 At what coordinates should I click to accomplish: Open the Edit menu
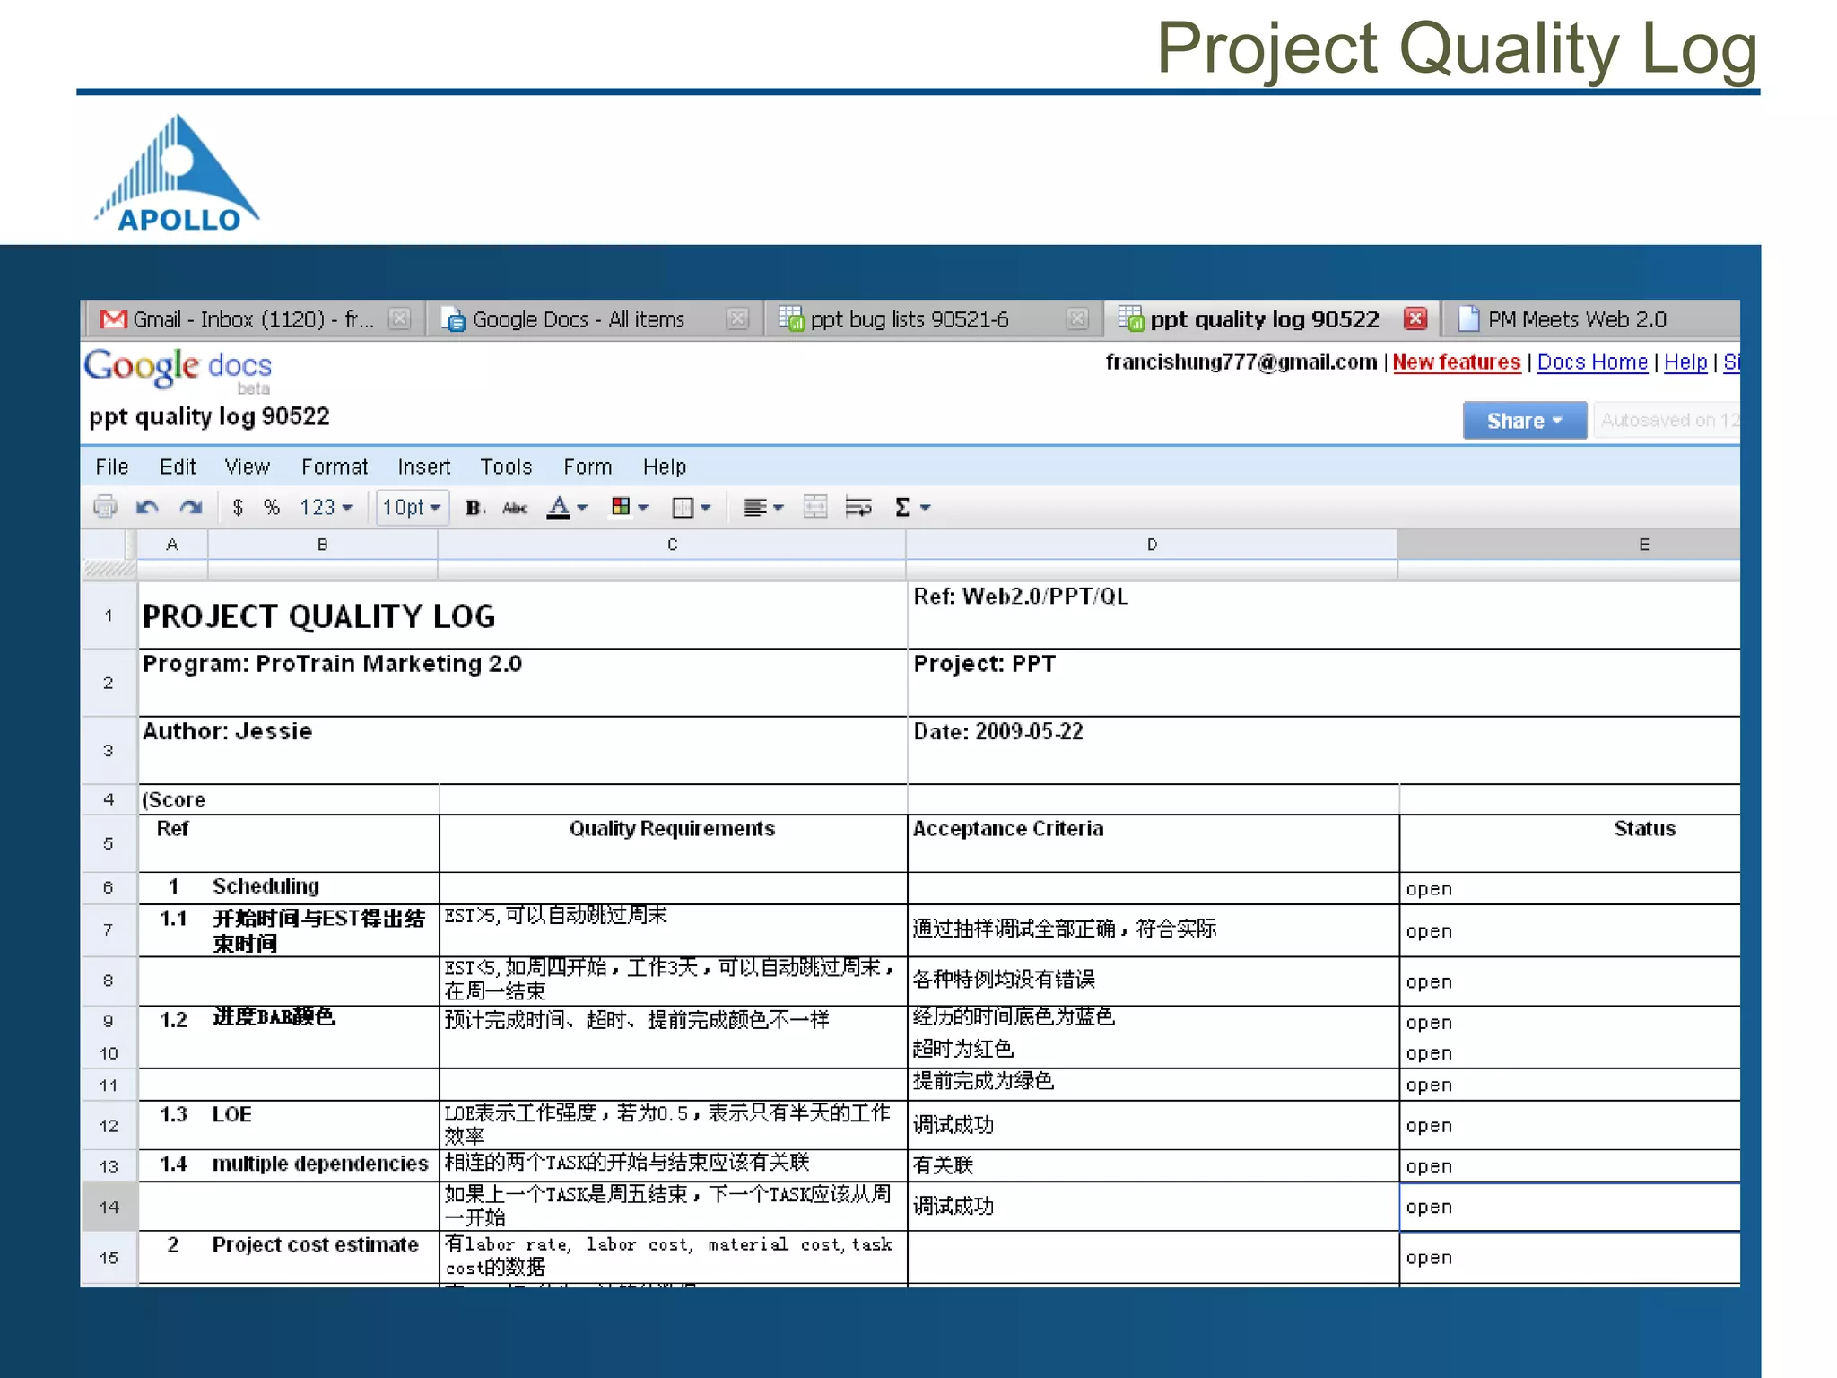pyautogui.click(x=178, y=467)
